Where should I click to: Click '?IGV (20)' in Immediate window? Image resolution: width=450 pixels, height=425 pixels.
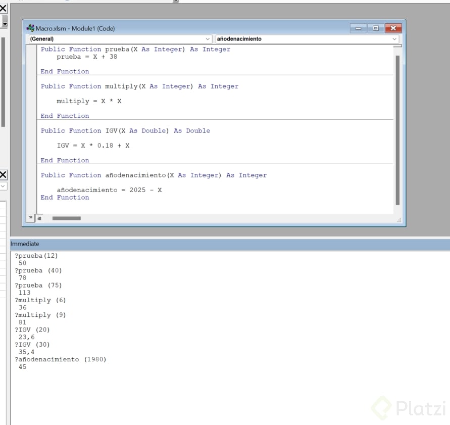coord(32,329)
